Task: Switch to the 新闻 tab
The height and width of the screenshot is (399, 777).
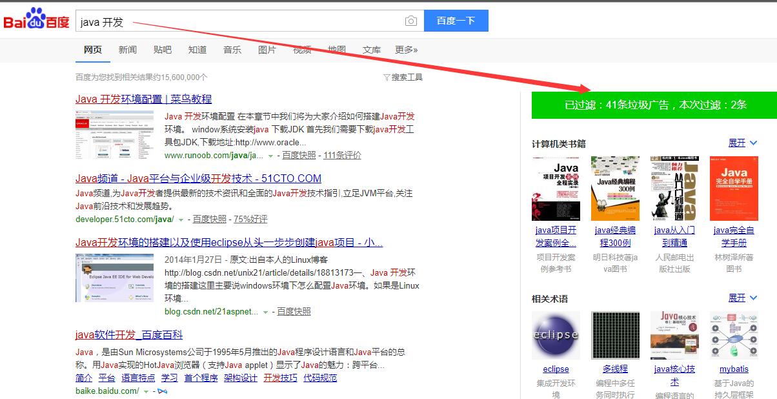Action: tap(128, 50)
